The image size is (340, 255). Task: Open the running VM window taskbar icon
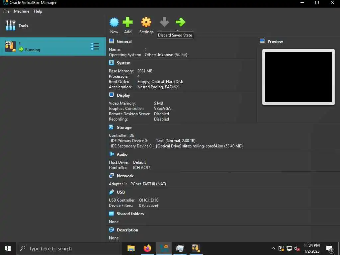click(x=196, y=248)
